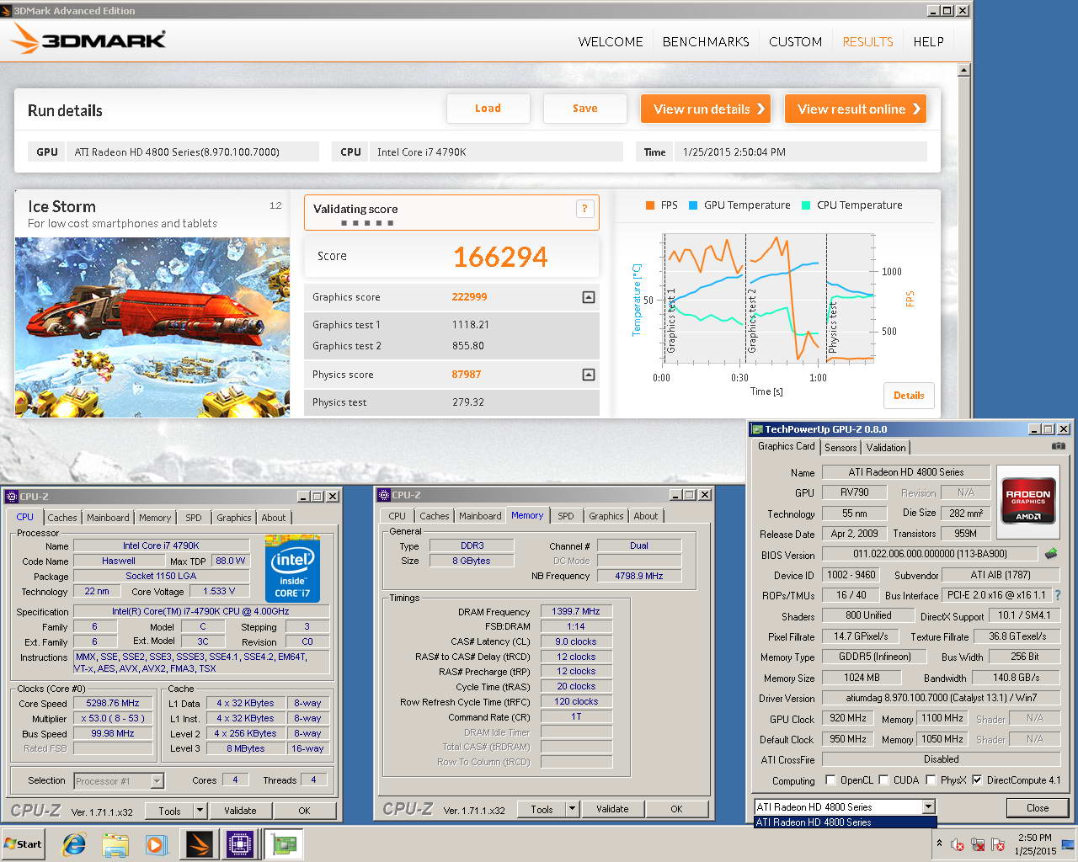Viewport: 1078px width, 862px height.
Task: Click the GPU Clock 920 MHz field
Action: (848, 719)
